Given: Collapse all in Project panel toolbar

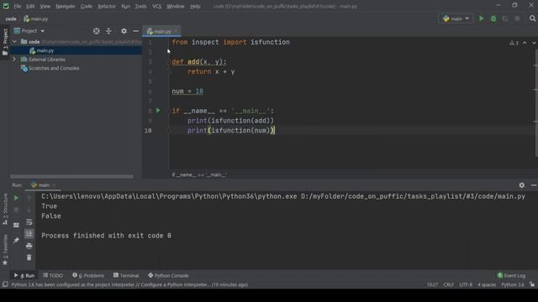Looking at the screenshot, I should 108,31.
